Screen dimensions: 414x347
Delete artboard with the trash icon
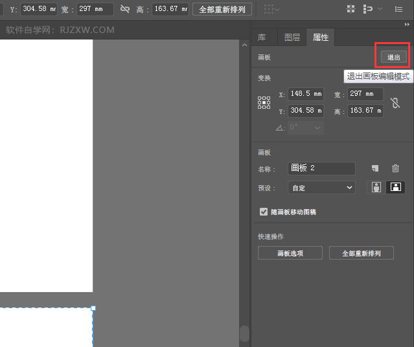395,168
